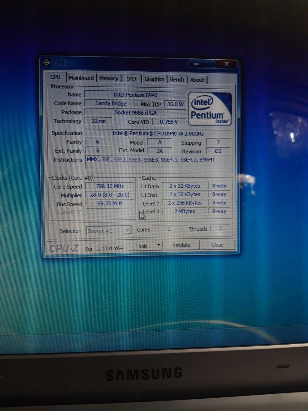Viewport: 308px width, 411px height.
Task: Click the L1 Data value 2 x 32 KBytes
Action: click(185, 186)
